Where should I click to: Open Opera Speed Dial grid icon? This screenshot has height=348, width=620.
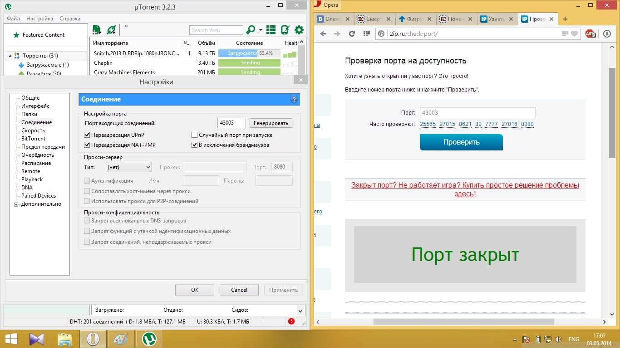pyautogui.click(x=366, y=34)
